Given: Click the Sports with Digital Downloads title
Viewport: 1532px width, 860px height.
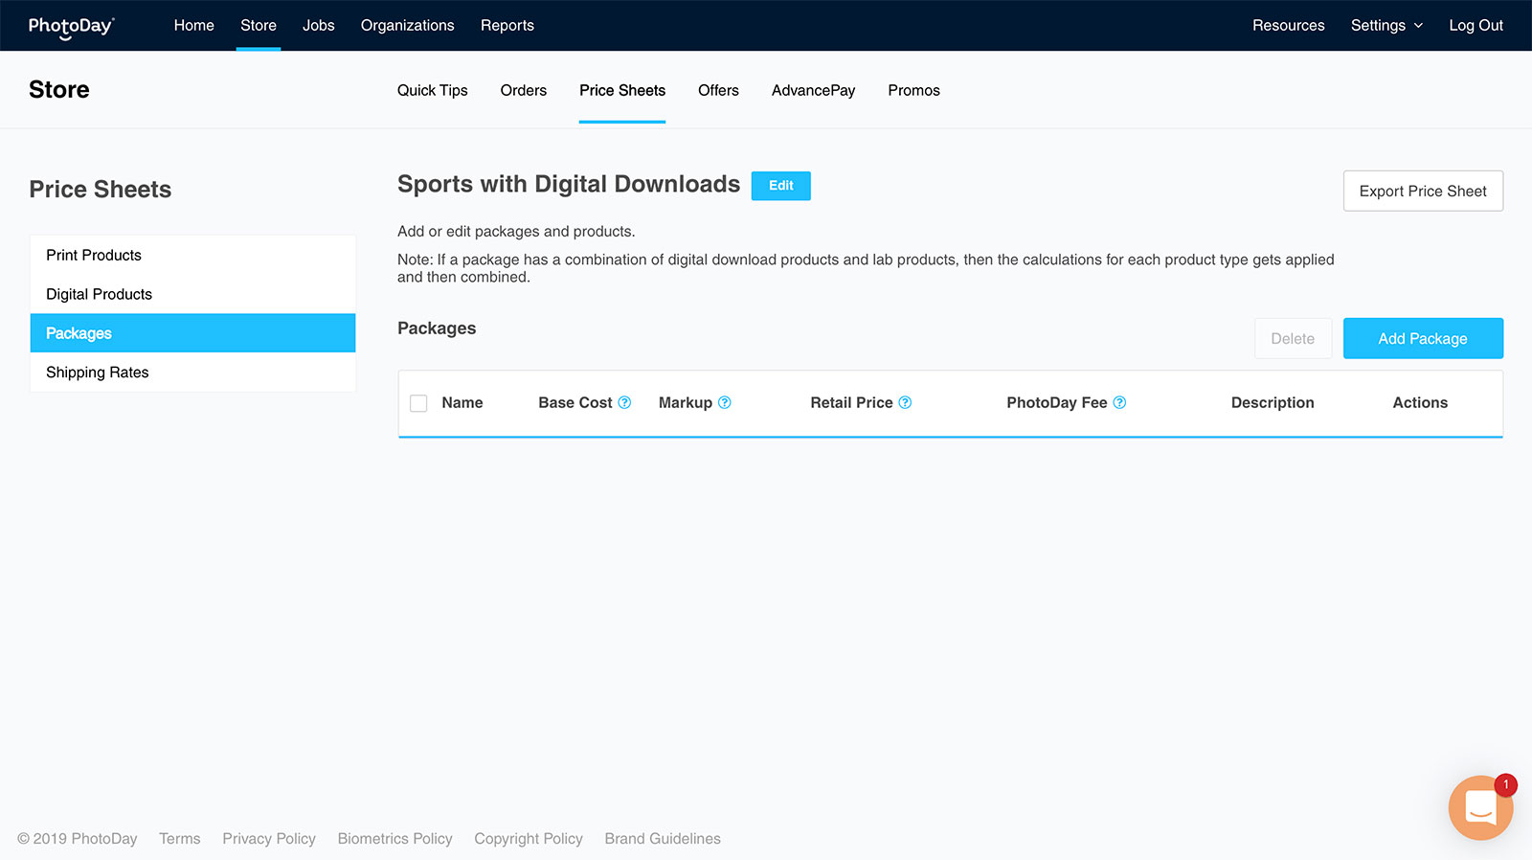Looking at the screenshot, I should click(x=569, y=184).
